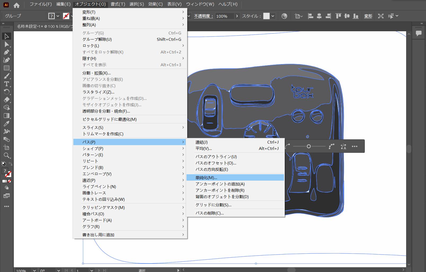Viewport: 426px width, 272px height.
Task: Click more options in floating path bar
Action: 355,146
